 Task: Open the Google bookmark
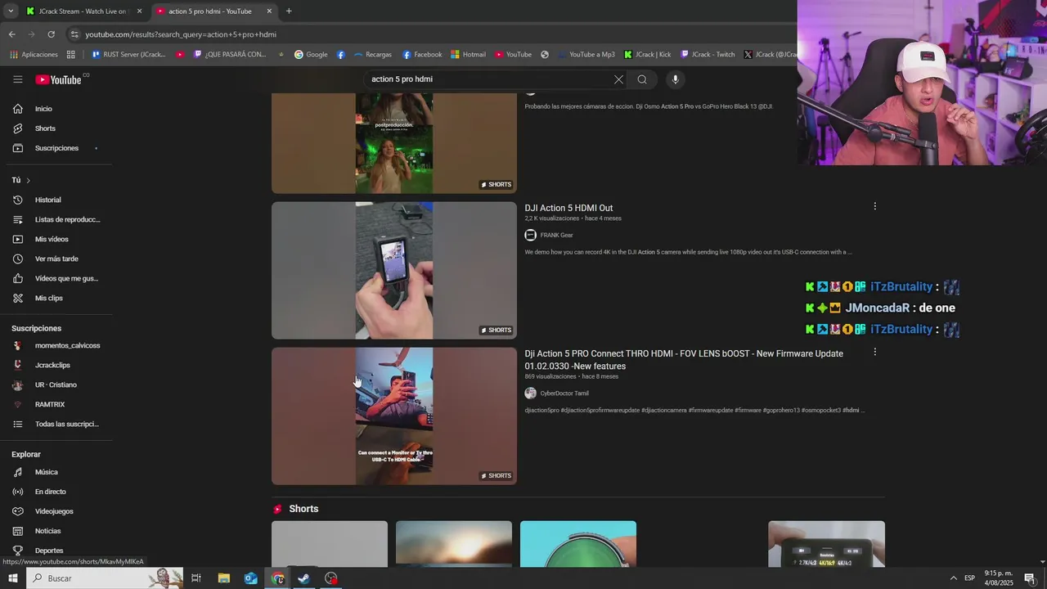(311, 55)
